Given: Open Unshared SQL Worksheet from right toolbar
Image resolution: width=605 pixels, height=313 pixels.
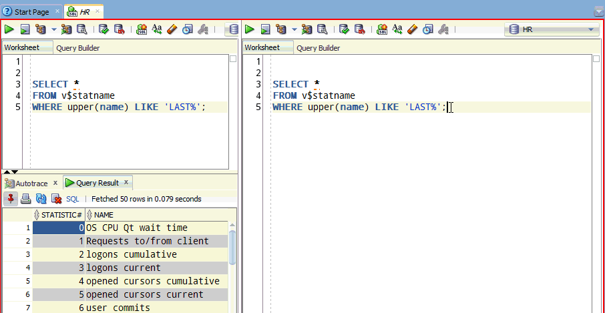Looking at the screenshot, I should click(382, 29).
